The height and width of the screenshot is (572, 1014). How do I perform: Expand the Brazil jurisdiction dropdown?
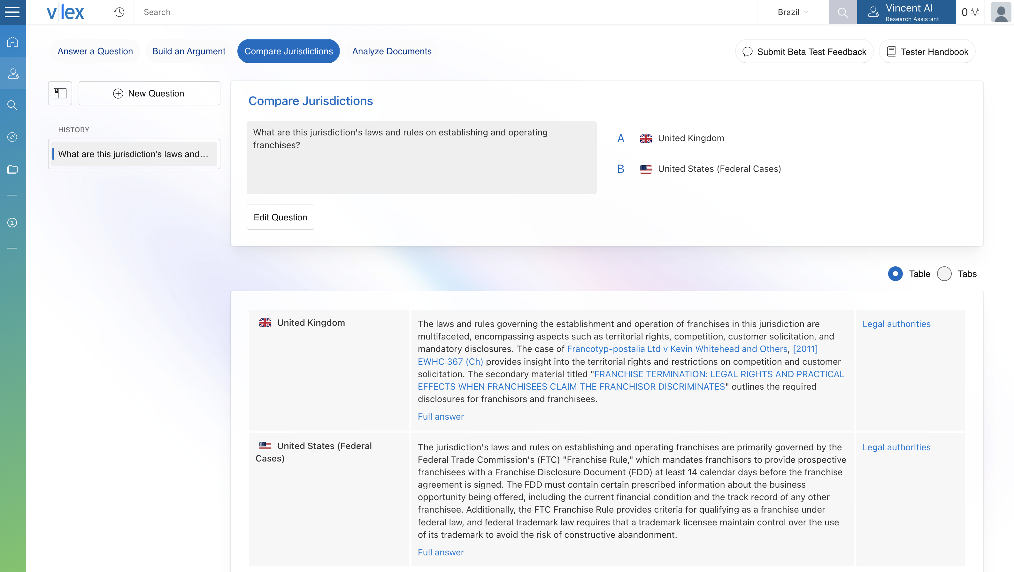point(793,12)
